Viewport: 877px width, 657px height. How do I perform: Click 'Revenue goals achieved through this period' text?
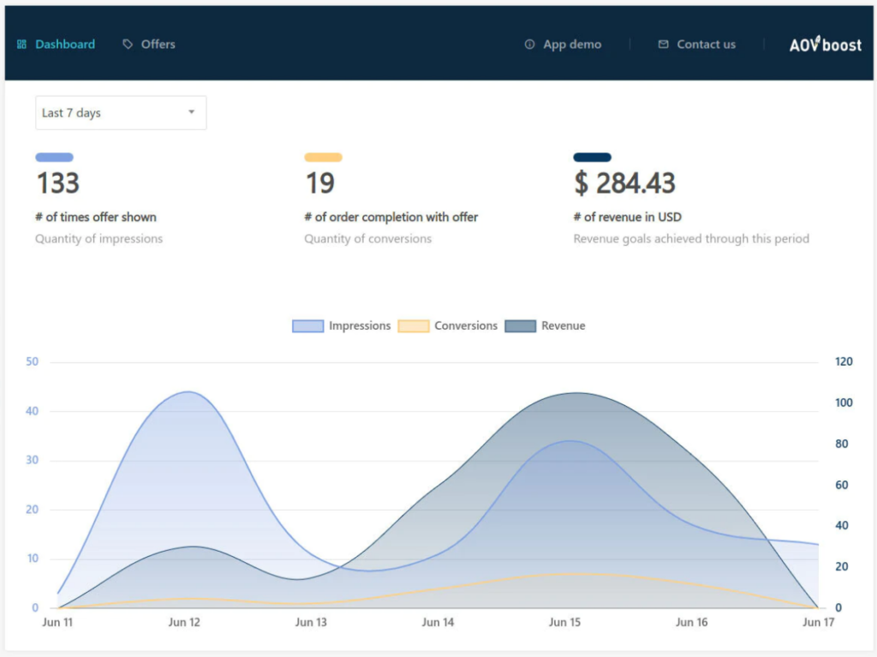[691, 239]
